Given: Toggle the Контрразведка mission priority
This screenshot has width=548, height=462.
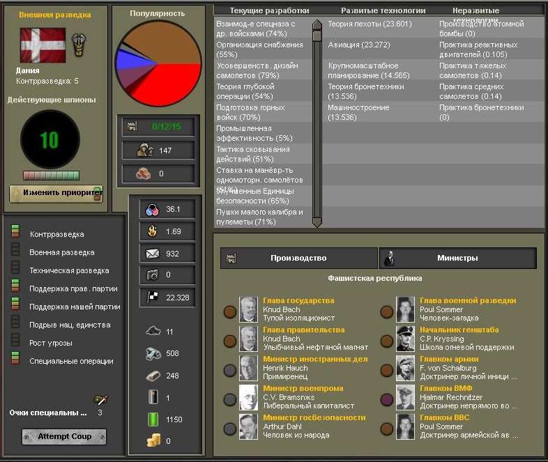Looking at the screenshot, I should tap(15, 234).
